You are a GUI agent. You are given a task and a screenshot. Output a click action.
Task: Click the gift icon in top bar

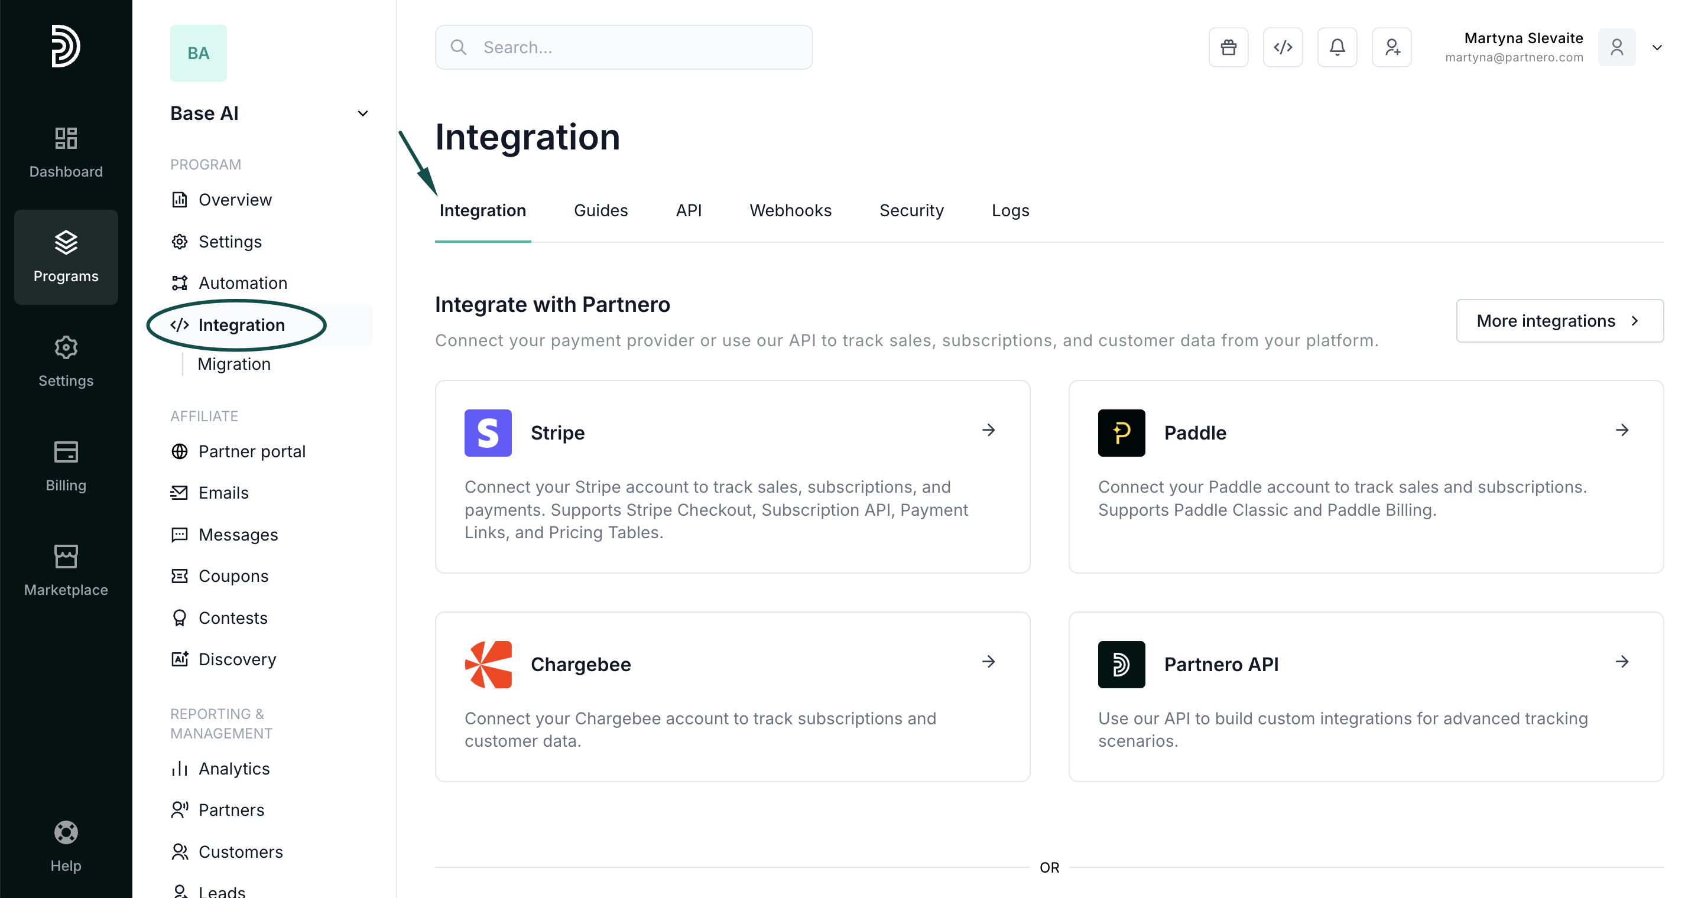[x=1228, y=47]
